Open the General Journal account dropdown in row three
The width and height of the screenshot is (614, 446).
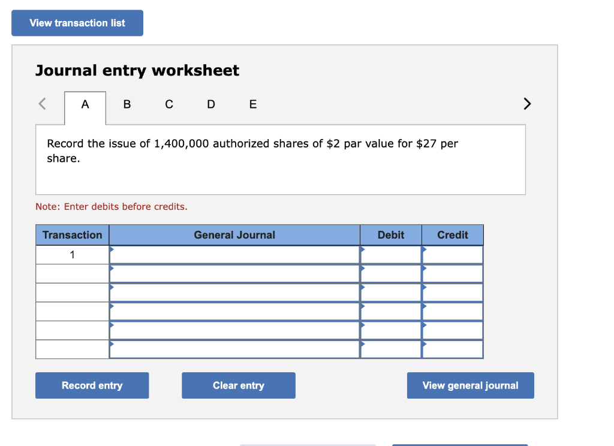click(234, 293)
